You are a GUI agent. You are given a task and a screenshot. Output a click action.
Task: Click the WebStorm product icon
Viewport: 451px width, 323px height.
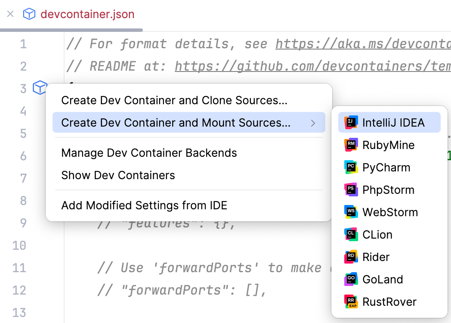(x=351, y=212)
